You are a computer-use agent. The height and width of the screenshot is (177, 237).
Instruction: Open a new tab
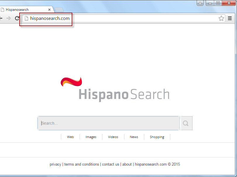point(59,10)
